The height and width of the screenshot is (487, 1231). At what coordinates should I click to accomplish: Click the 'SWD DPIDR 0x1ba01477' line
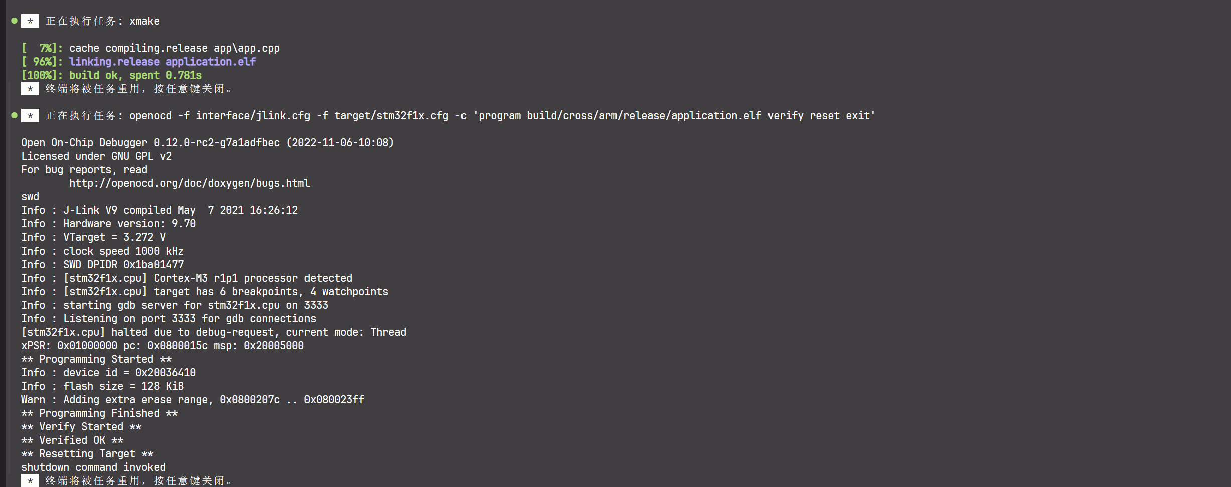click(102, 265)
